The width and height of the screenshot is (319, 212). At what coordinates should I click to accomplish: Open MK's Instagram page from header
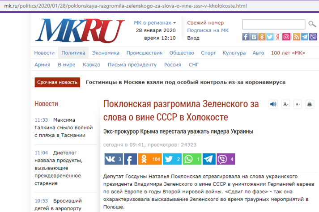pos(286,37)
